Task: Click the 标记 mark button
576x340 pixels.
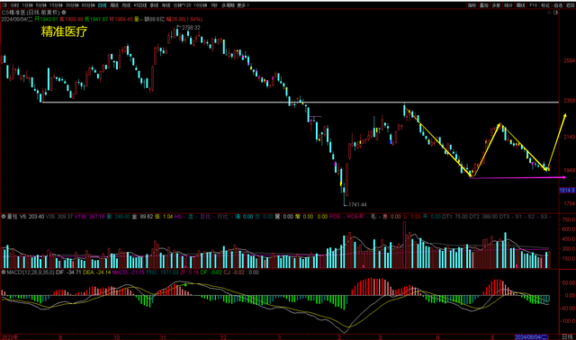Action: (x=545, y=5)
